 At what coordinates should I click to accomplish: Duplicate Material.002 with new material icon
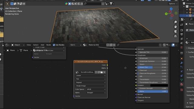pyautogui.click(x=111, y=45)
